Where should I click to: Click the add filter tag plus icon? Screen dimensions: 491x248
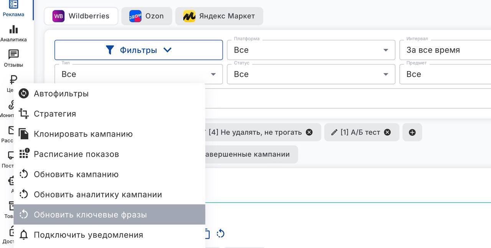coord(412,132)
